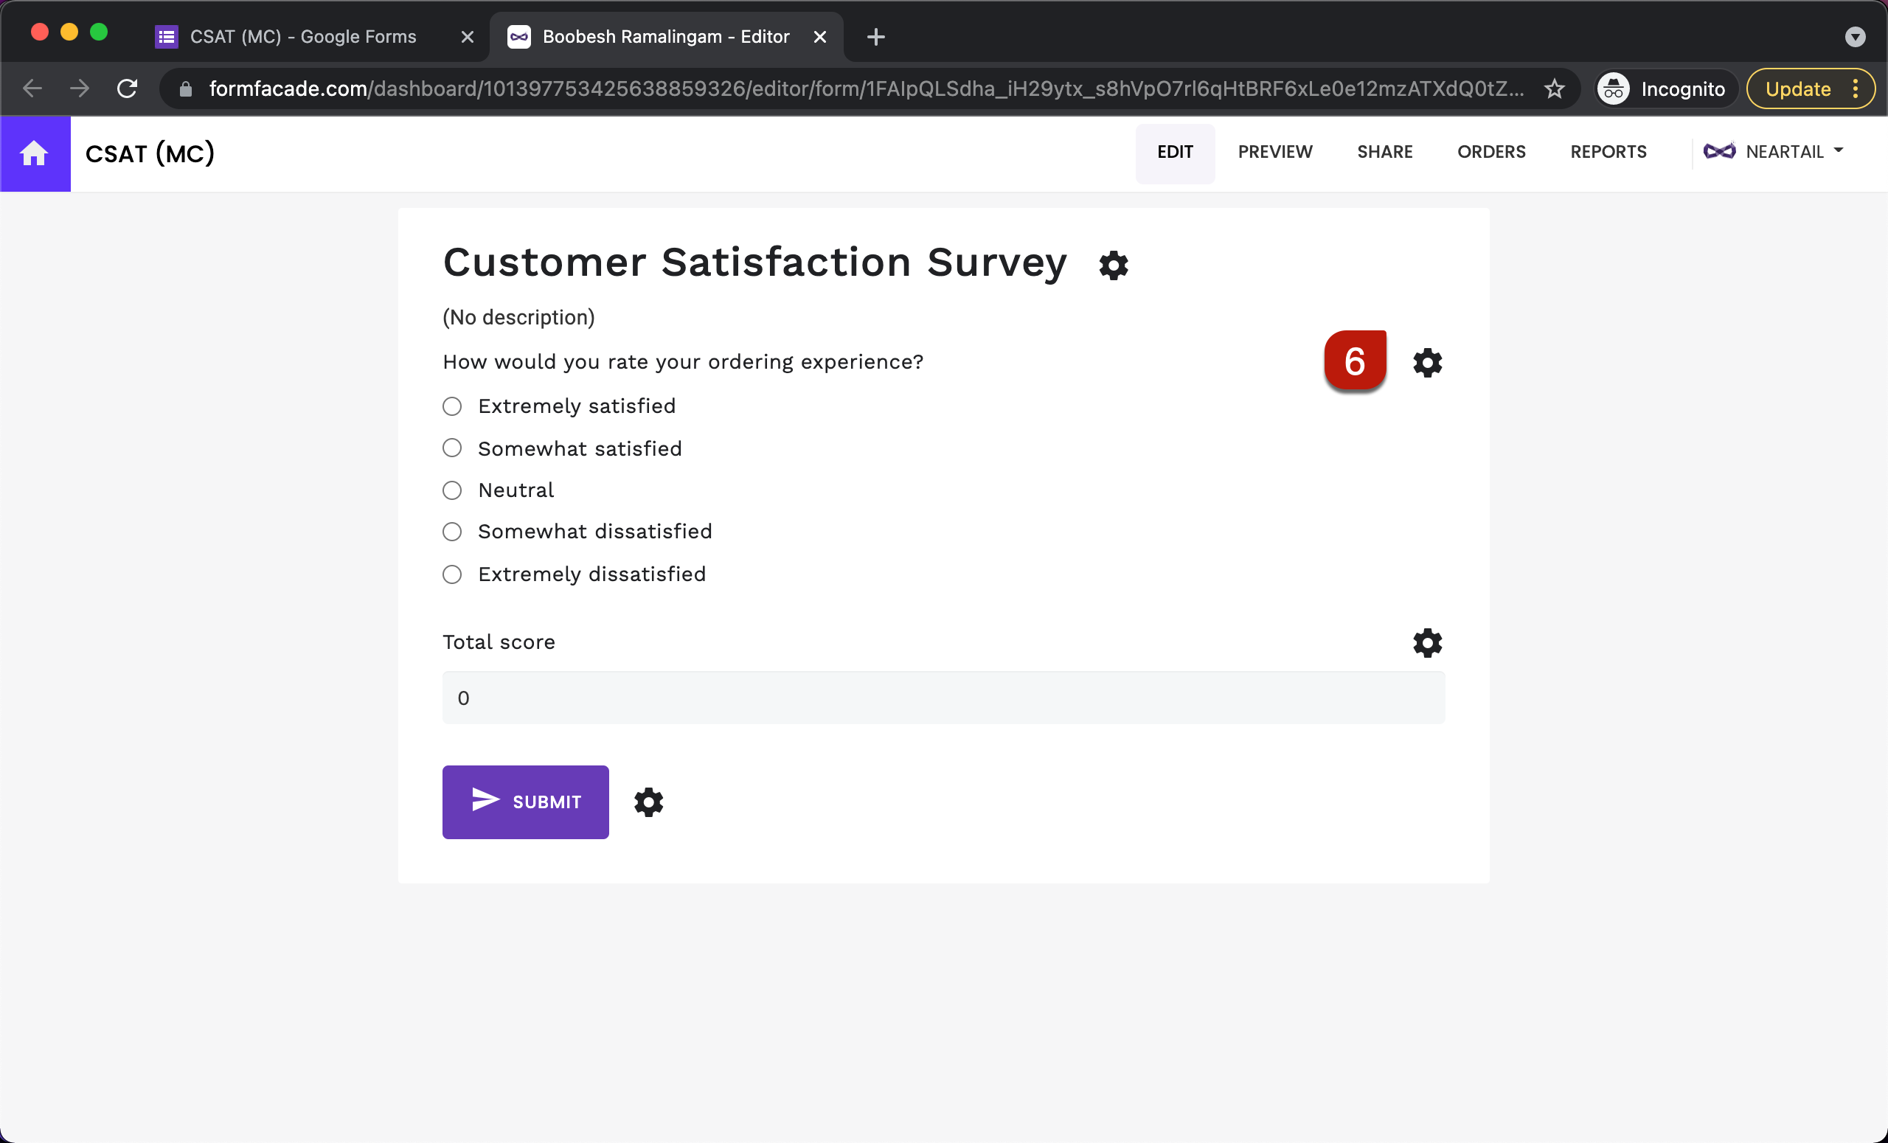This screenshot has height=1143, width=1888.
Task: Switch to the PREVIEW tab
Action: point(1275,152)
